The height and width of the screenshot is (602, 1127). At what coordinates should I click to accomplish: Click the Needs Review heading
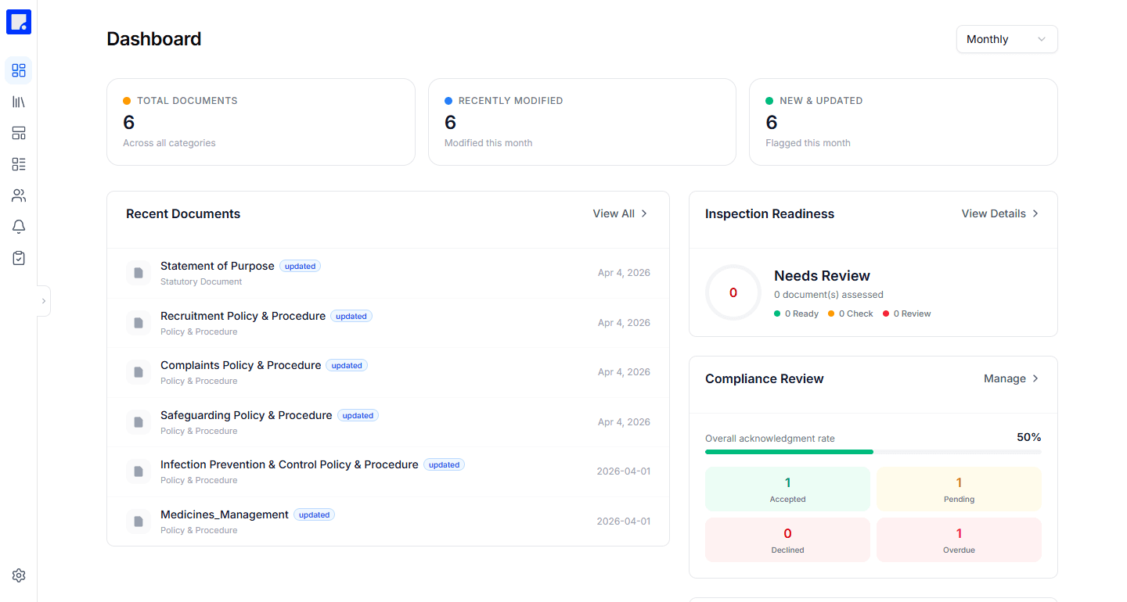822,275
